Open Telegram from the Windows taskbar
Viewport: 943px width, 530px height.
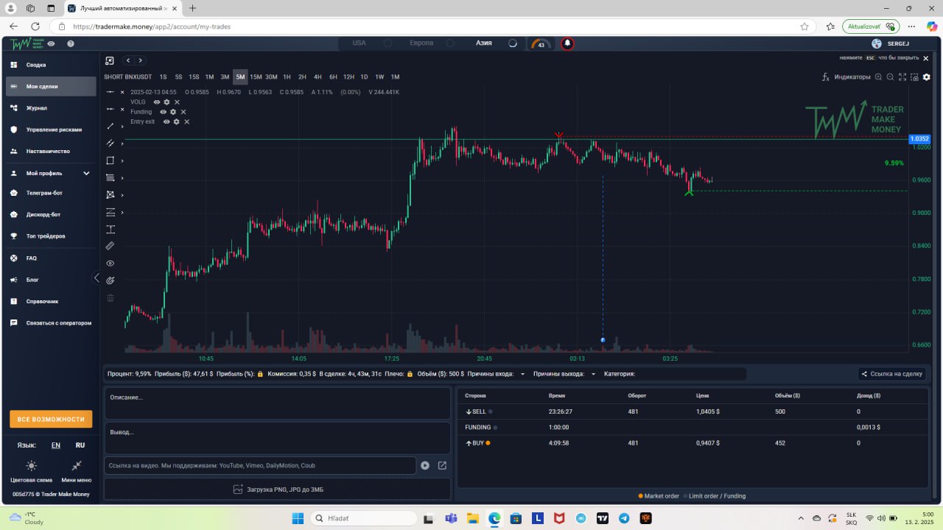tap(624, 518)
